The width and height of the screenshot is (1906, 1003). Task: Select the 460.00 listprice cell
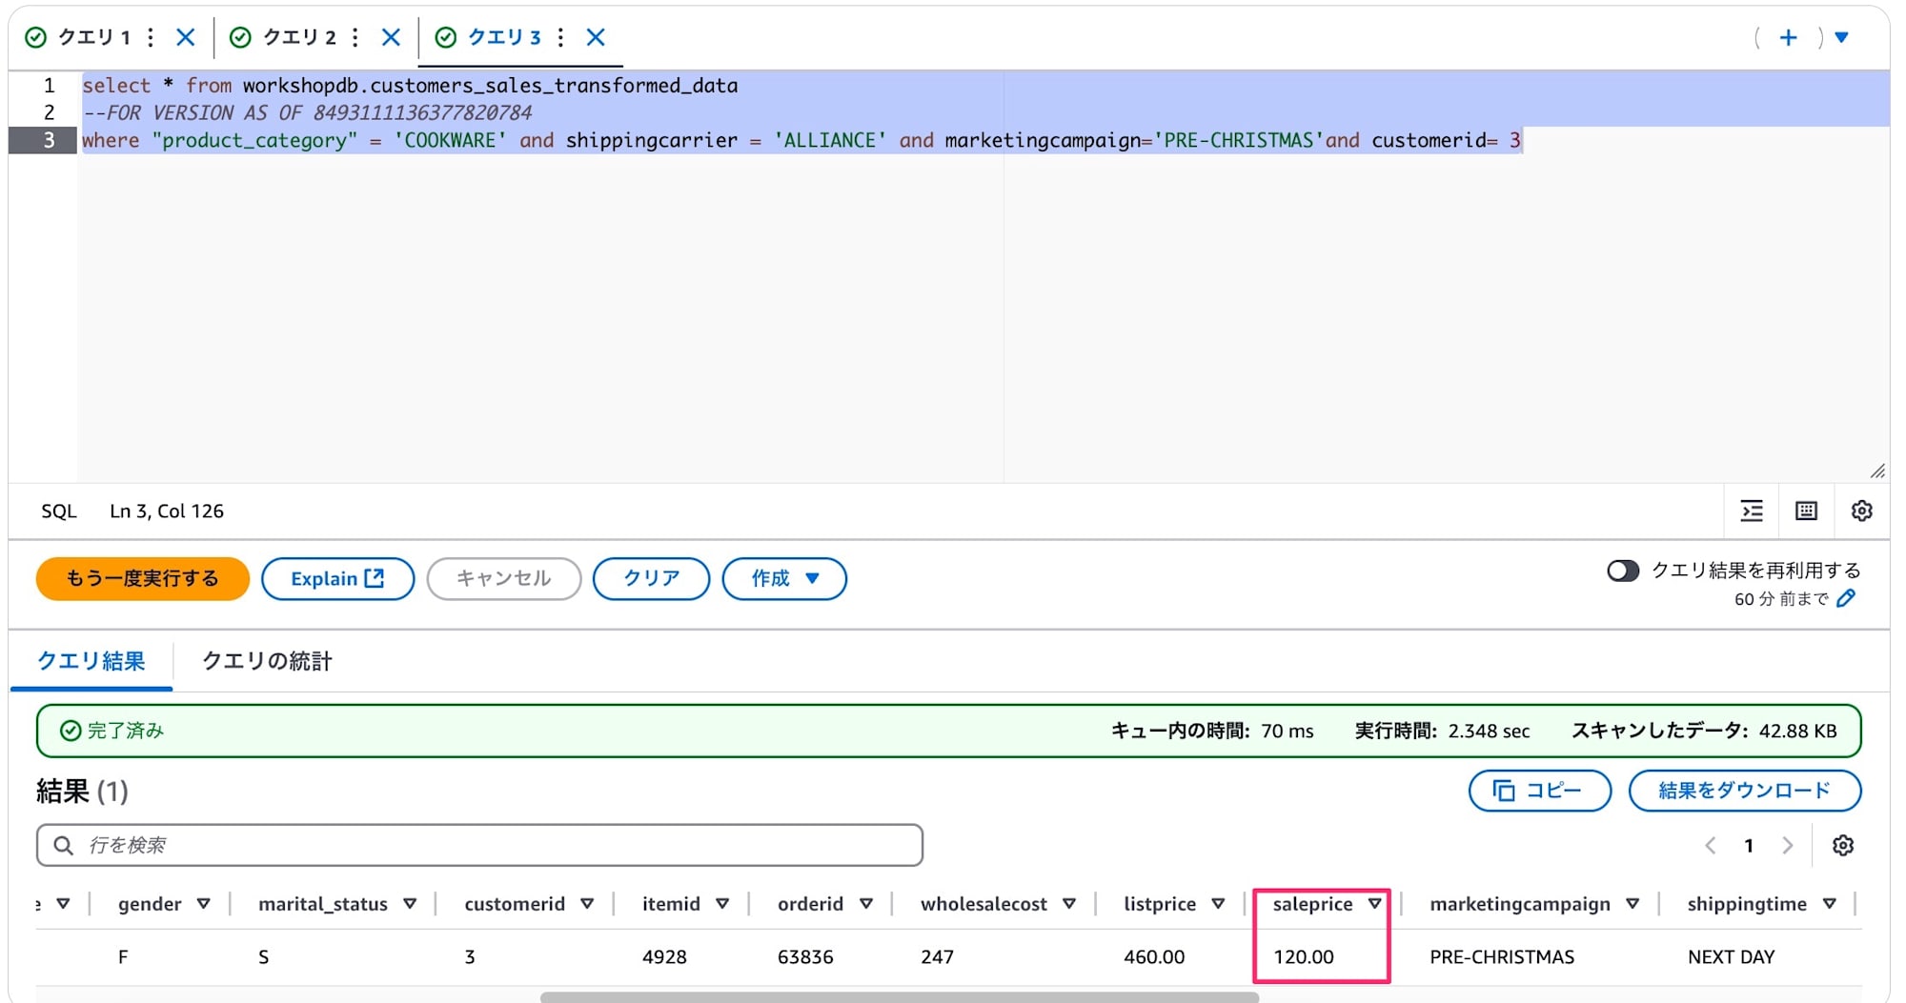(x=1154, y=956)
